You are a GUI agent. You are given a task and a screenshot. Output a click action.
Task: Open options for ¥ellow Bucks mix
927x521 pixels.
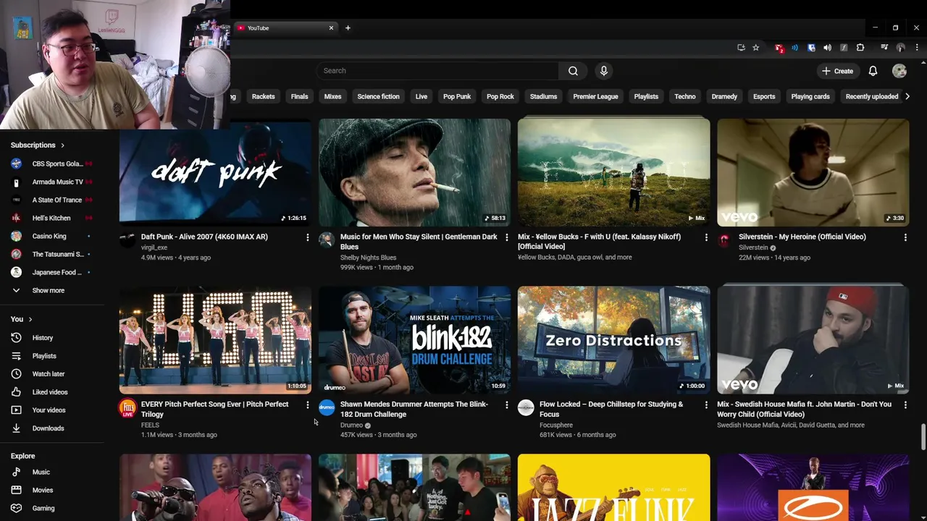706,237
